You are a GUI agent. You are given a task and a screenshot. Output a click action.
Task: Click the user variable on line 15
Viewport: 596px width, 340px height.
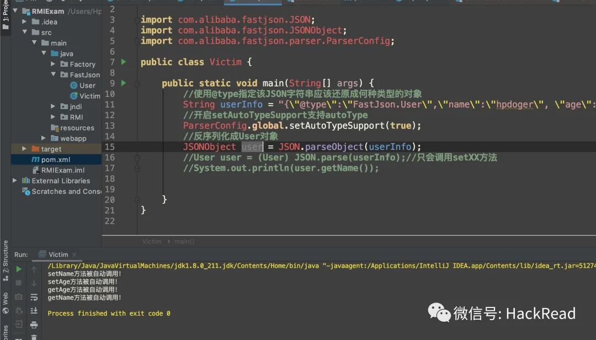coord(252,147)
